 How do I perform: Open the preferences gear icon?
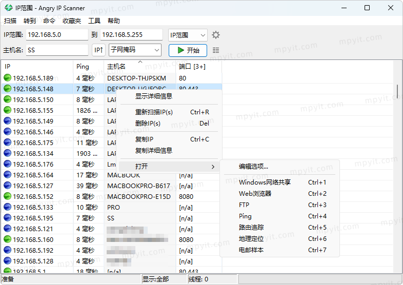(x=216, y=35)
